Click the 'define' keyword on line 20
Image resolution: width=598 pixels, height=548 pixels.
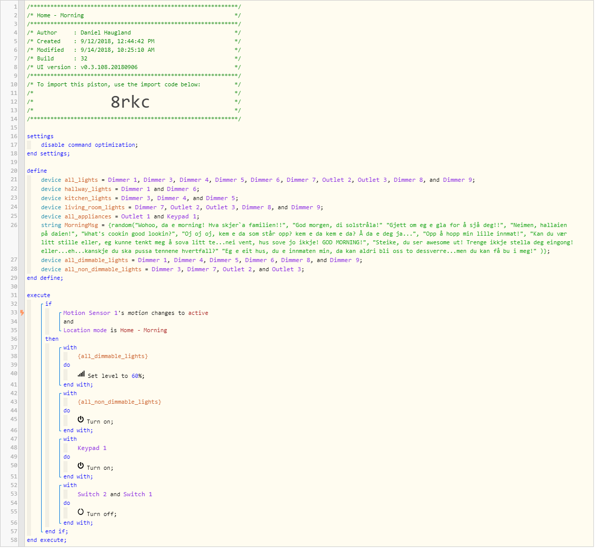[37, 171]
